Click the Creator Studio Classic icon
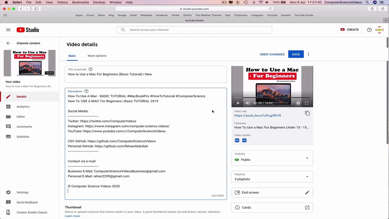The width and height of the screenshot is (389, 219). [x=8, y=212]
